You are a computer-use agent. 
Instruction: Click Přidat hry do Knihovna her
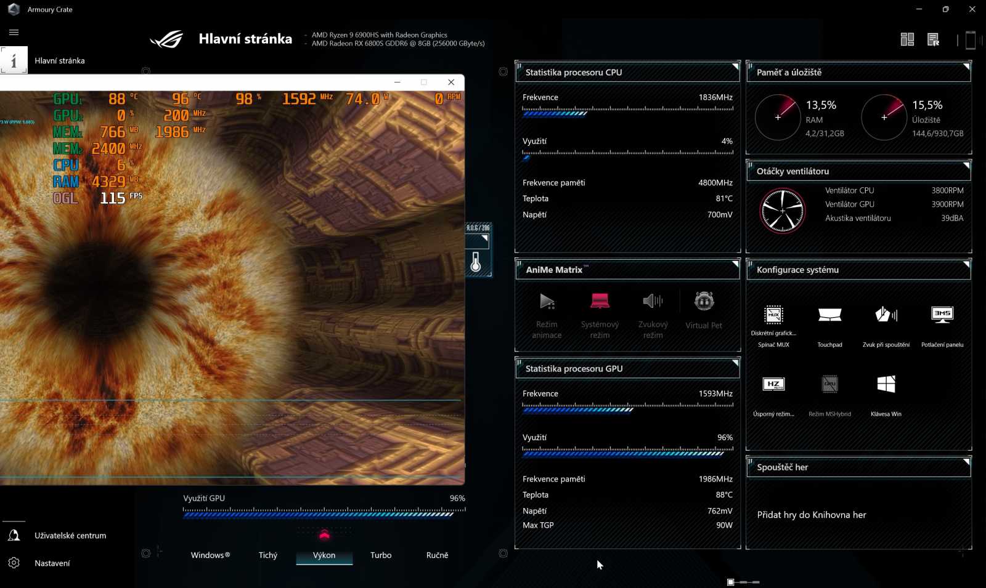[812, 515]
